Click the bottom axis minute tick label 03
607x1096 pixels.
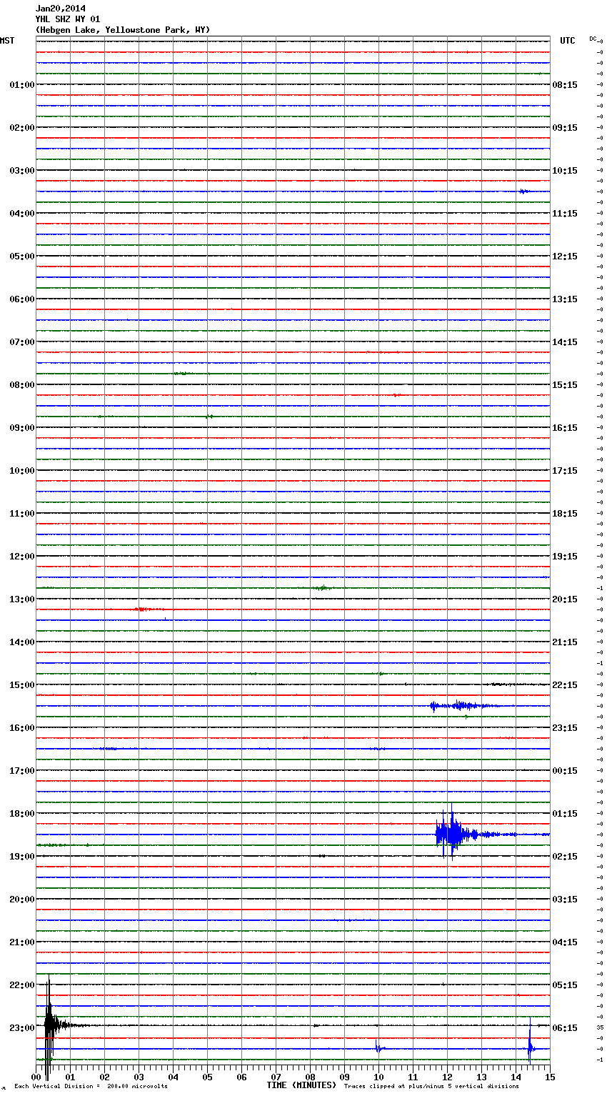[x=139, y=1077]
